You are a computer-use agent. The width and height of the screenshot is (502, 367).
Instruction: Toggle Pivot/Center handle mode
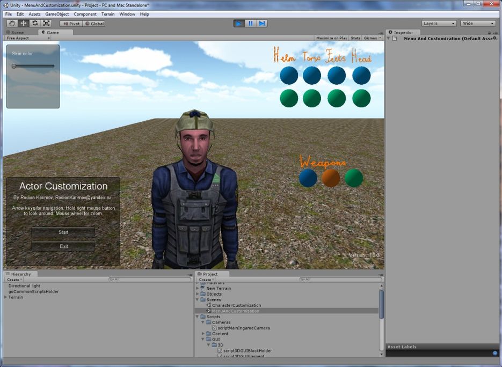(x=71, y=24)
